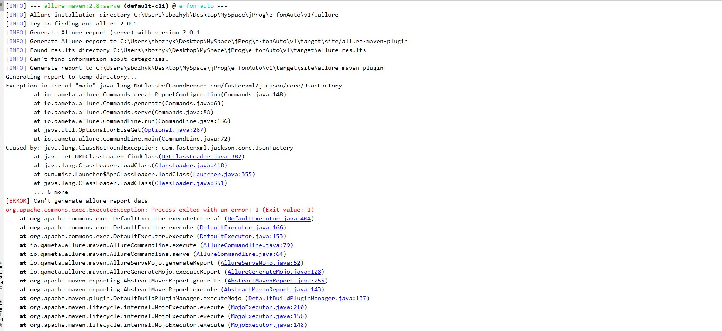Click 'Try to finding out allure 2.0.1'
This screenshot has height=331, width=722.
84,24
